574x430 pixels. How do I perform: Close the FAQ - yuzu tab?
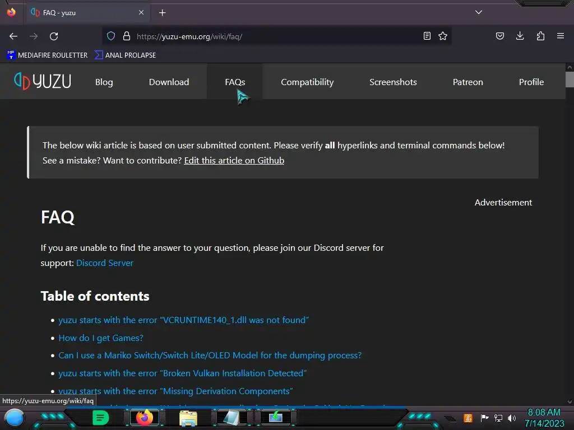[x=141, y=12]
